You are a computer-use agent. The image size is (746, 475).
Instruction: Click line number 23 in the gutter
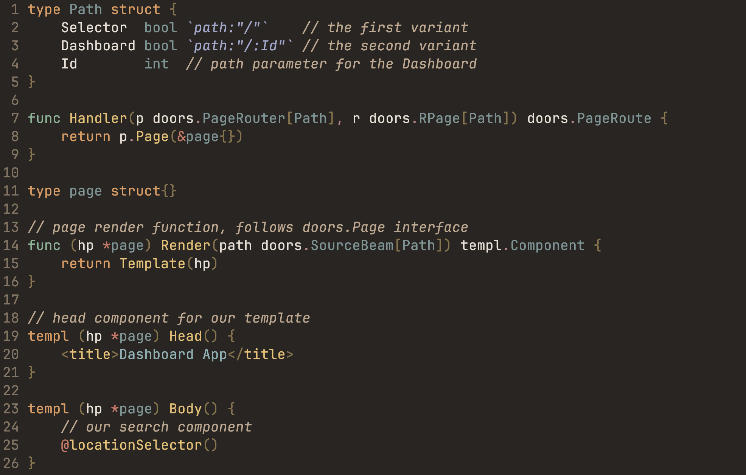(11, 409)
